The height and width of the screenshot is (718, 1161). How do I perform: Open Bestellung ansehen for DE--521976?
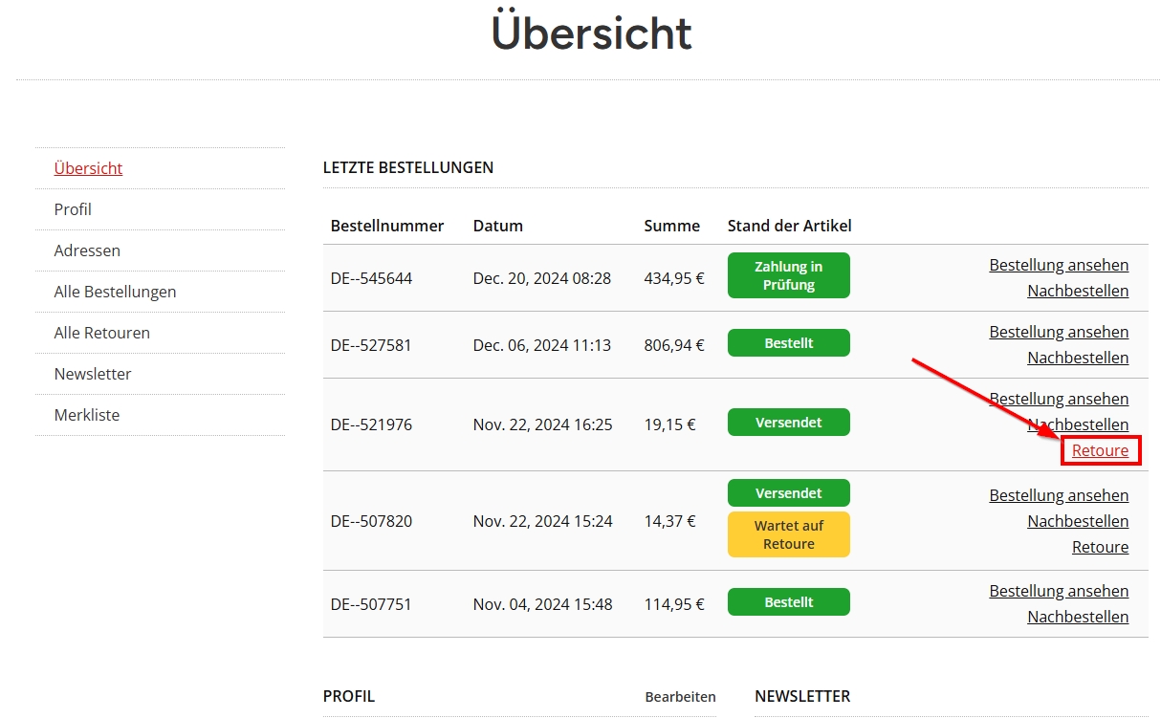click(1059, 399)
